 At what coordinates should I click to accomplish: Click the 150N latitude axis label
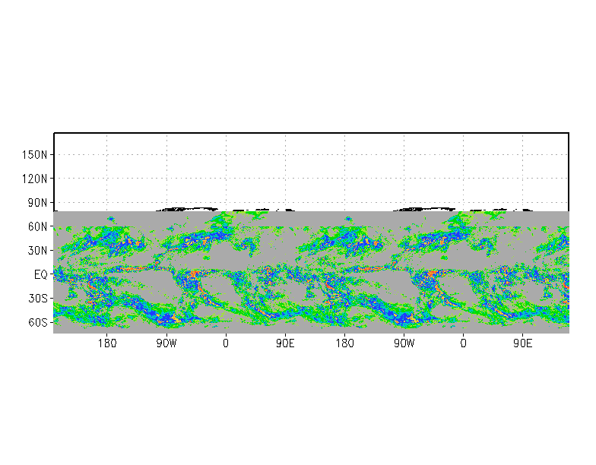(x=34, y=155)
